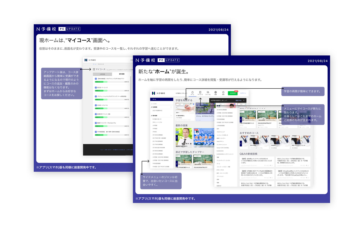This screenshot has height=227, width=364.
Task: Click the 授業 globe icon
Action: 216,93
